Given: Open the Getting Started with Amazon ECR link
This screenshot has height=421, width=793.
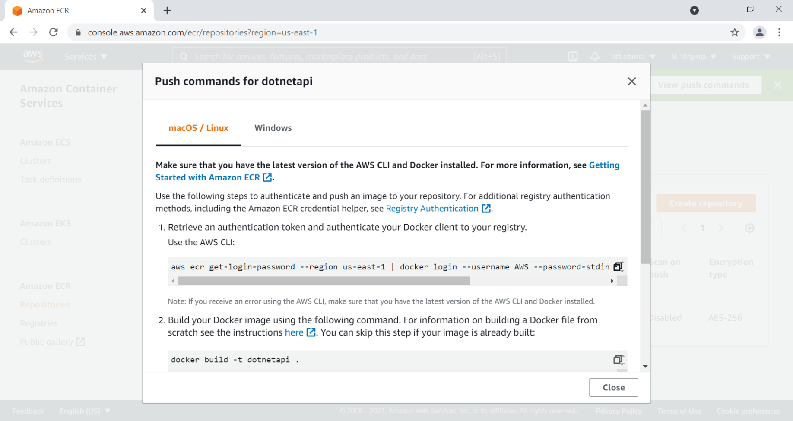Looking at the screenshot, I should pos(208,177).
